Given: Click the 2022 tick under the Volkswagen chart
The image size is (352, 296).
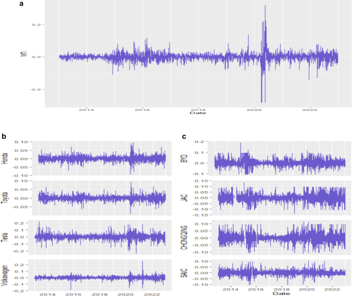Looking at the screenshot, I should (152, 294).
